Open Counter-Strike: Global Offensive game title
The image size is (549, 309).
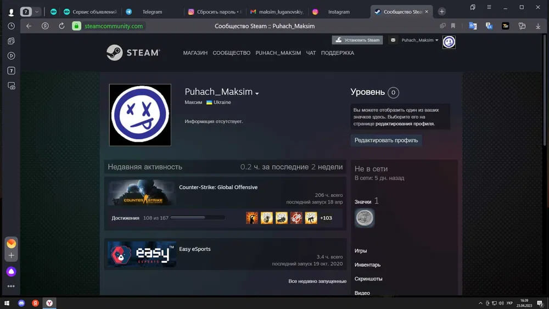point(218,187)
